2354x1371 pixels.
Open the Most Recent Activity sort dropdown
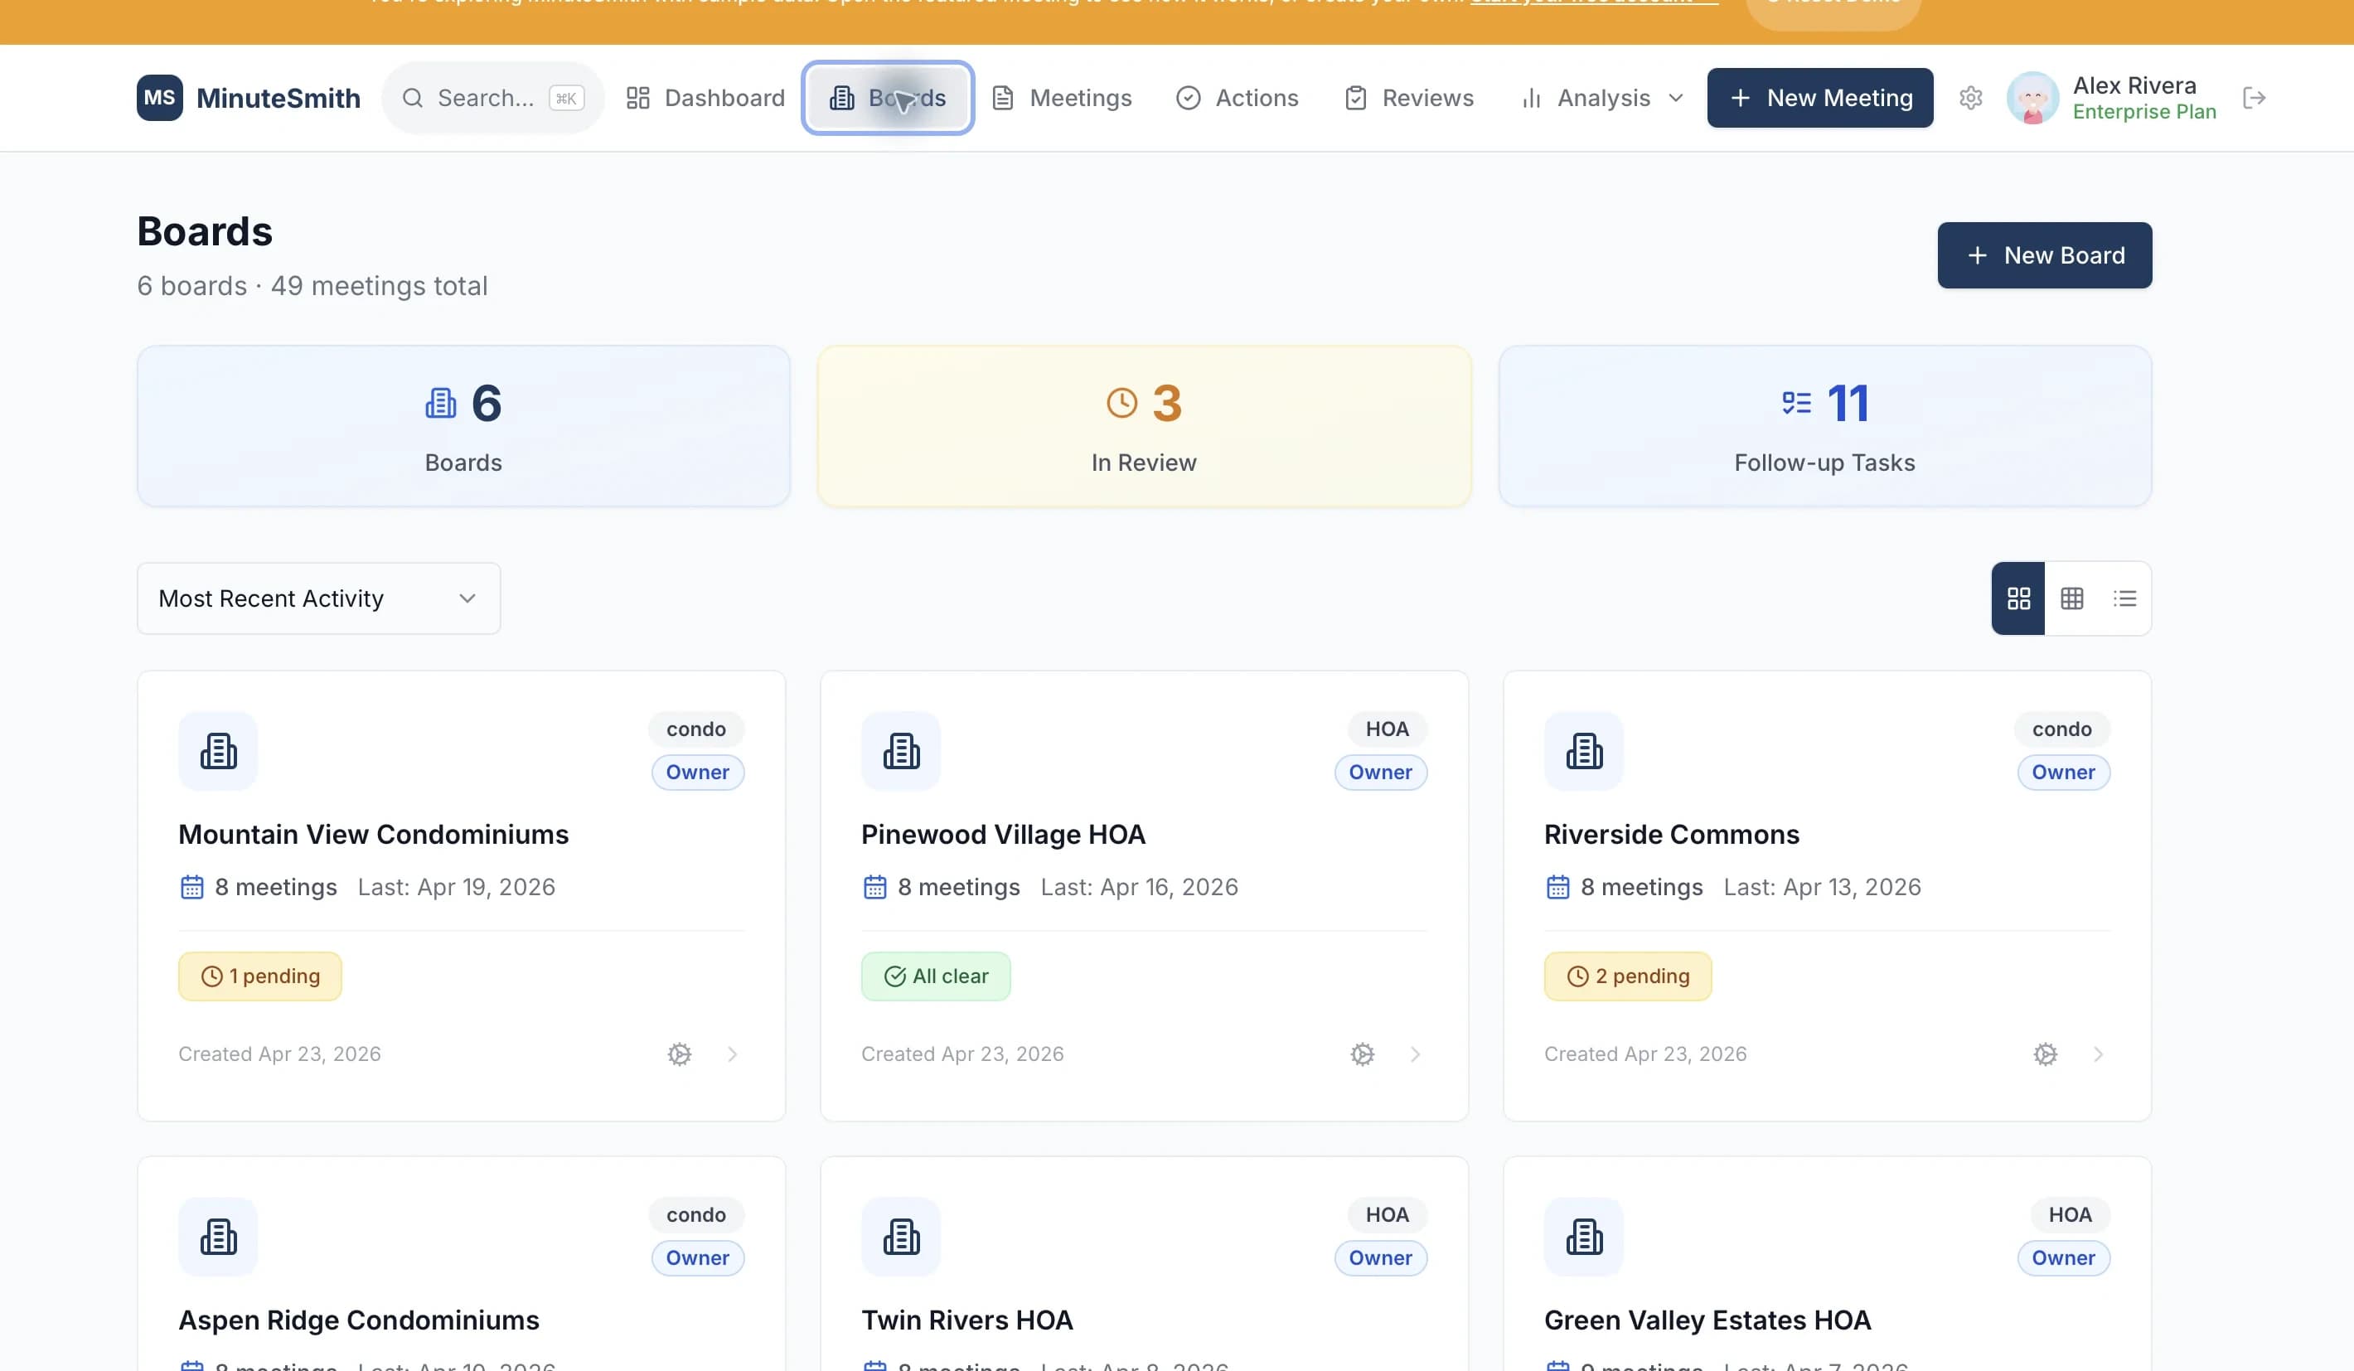(x=318, y=598)
